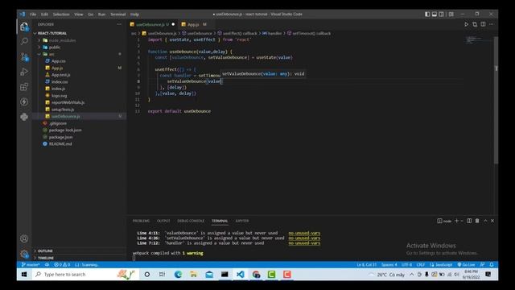This screenshot has width=515, height=290.
Task: Open App.css in explorer
Action: click(x=59, y=61)
